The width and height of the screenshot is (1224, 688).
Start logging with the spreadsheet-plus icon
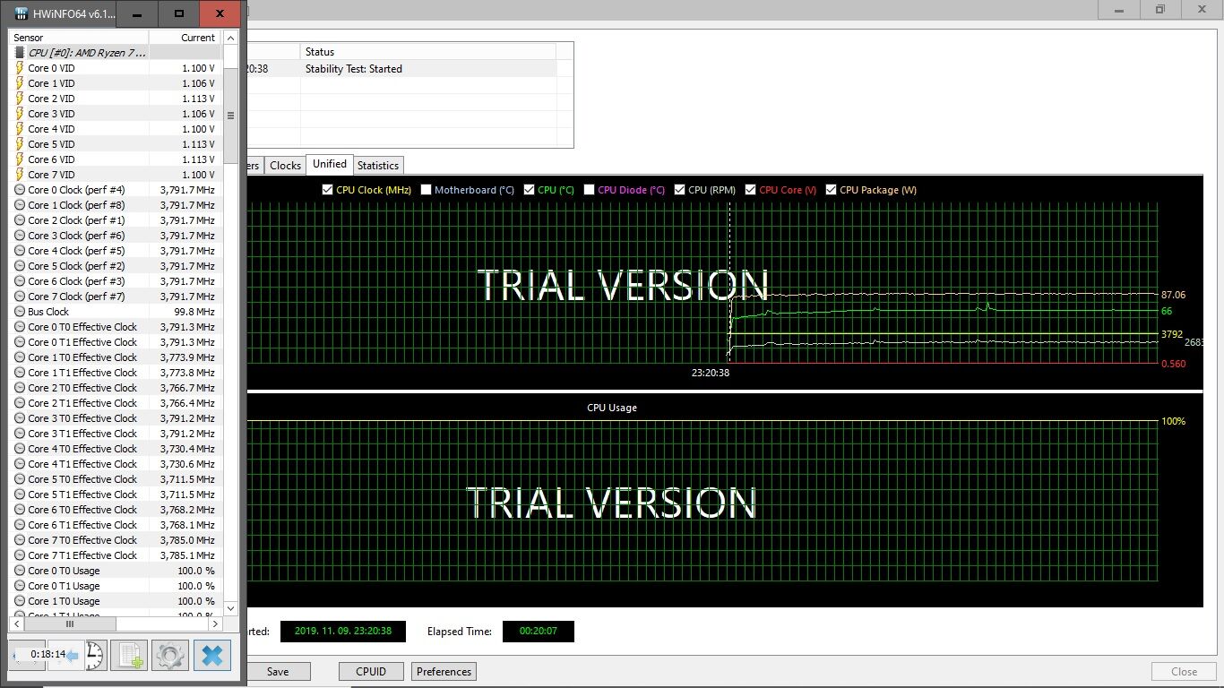(128, 655)
